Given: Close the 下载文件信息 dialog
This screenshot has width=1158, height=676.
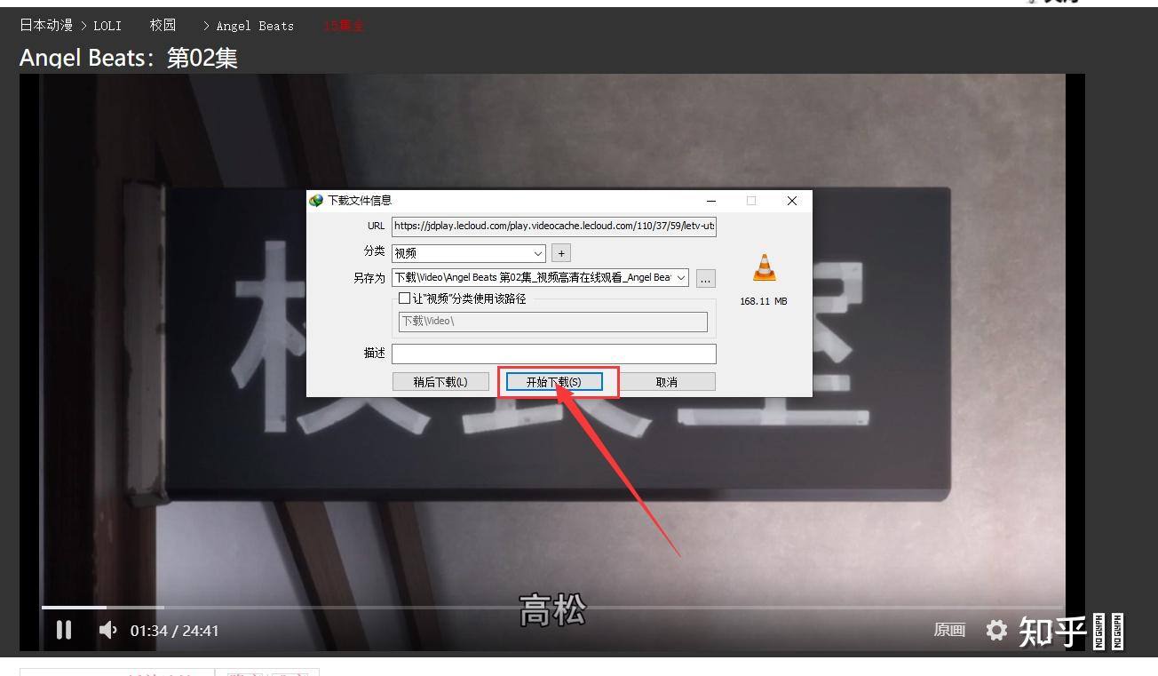Looking at the screenshot, I should point(792,201).
